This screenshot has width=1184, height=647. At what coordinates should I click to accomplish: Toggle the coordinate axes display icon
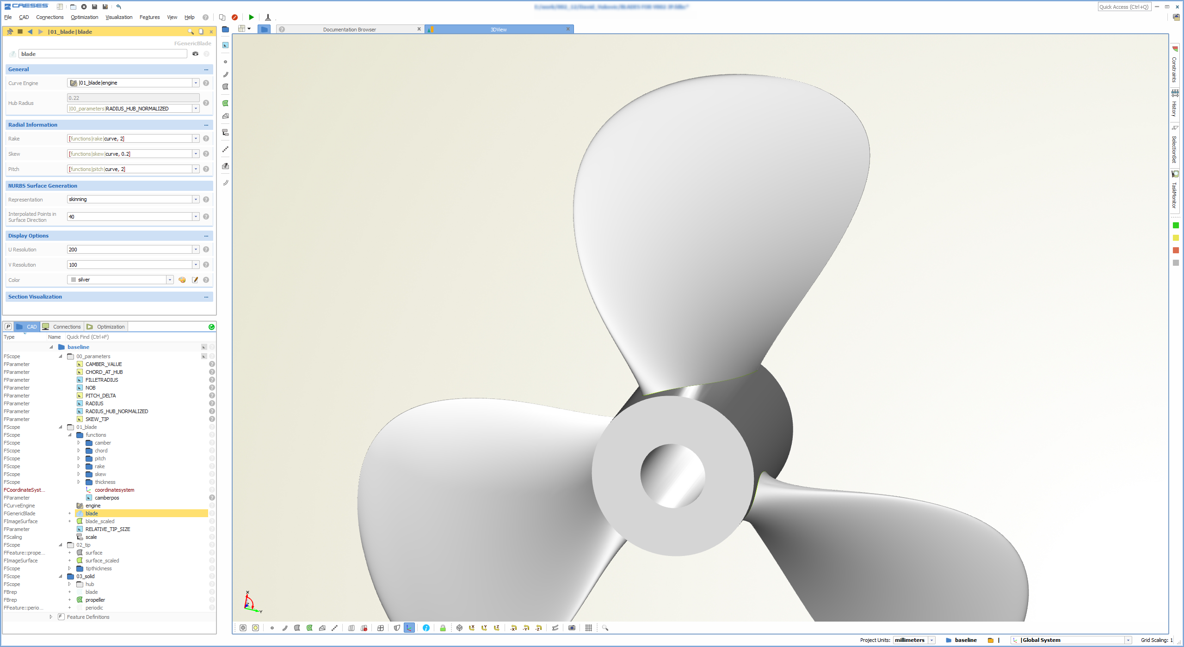click(409, 628)
